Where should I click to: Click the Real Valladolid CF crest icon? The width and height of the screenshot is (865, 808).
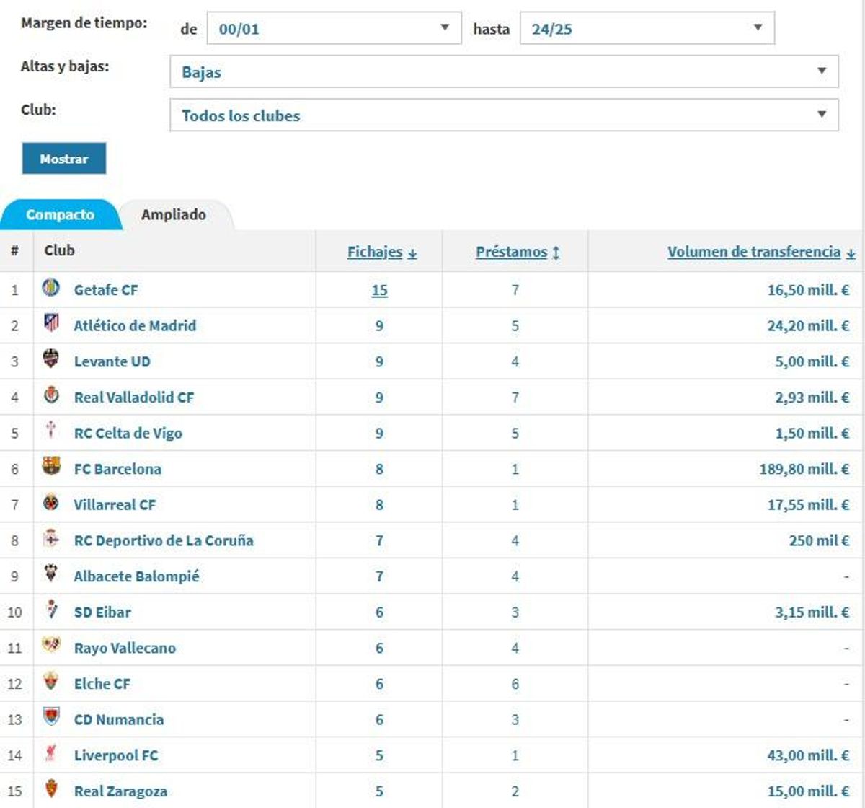coord(51,395)
